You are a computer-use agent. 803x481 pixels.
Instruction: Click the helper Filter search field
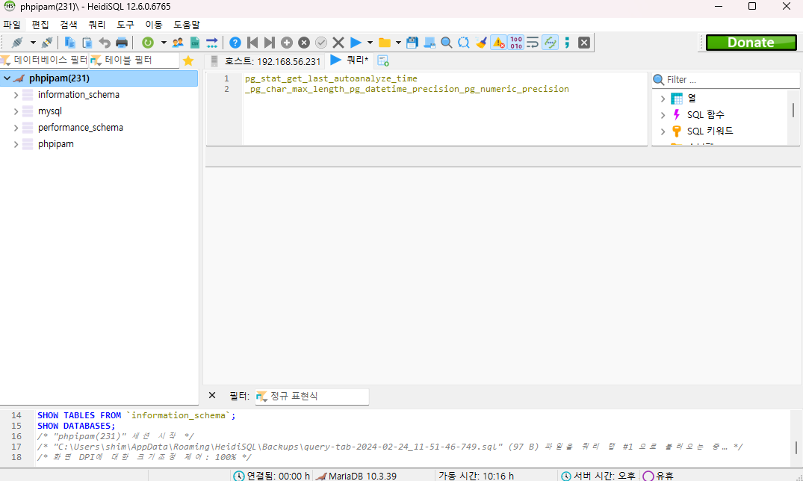click(x=725, y=80)
